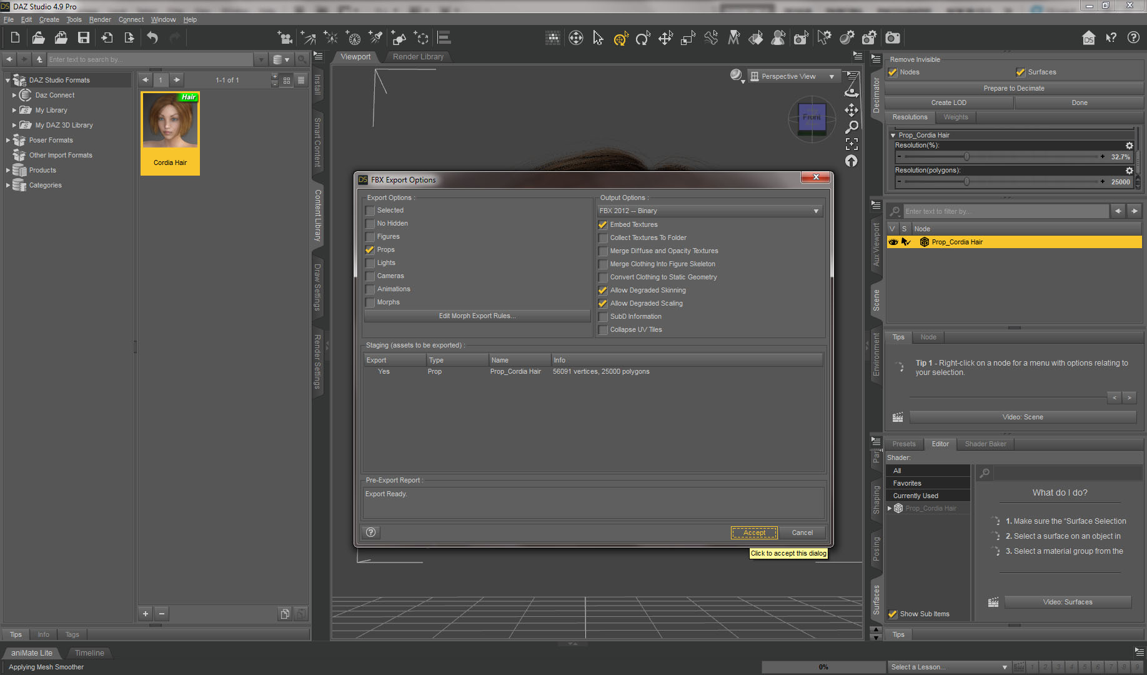
Task: Switch to the Shader Baker tab
Action: coord(985,444)
